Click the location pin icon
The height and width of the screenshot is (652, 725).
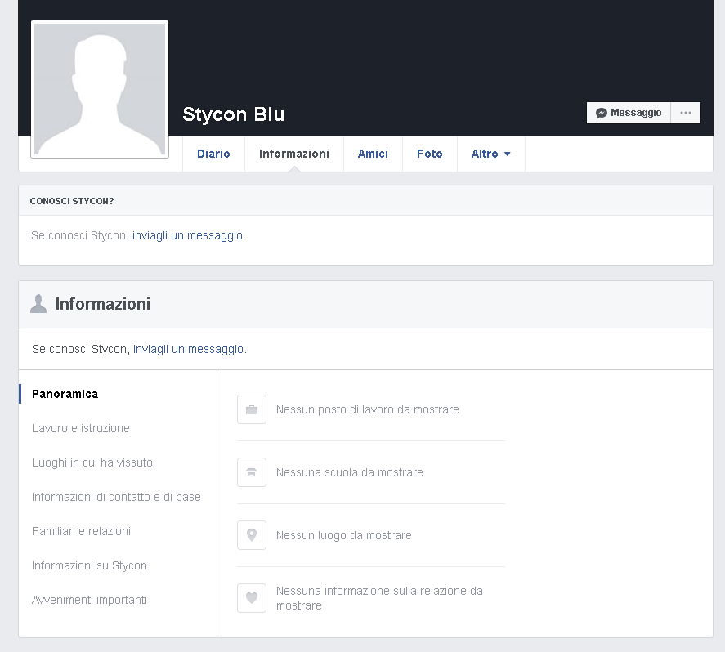coord(252,535)
